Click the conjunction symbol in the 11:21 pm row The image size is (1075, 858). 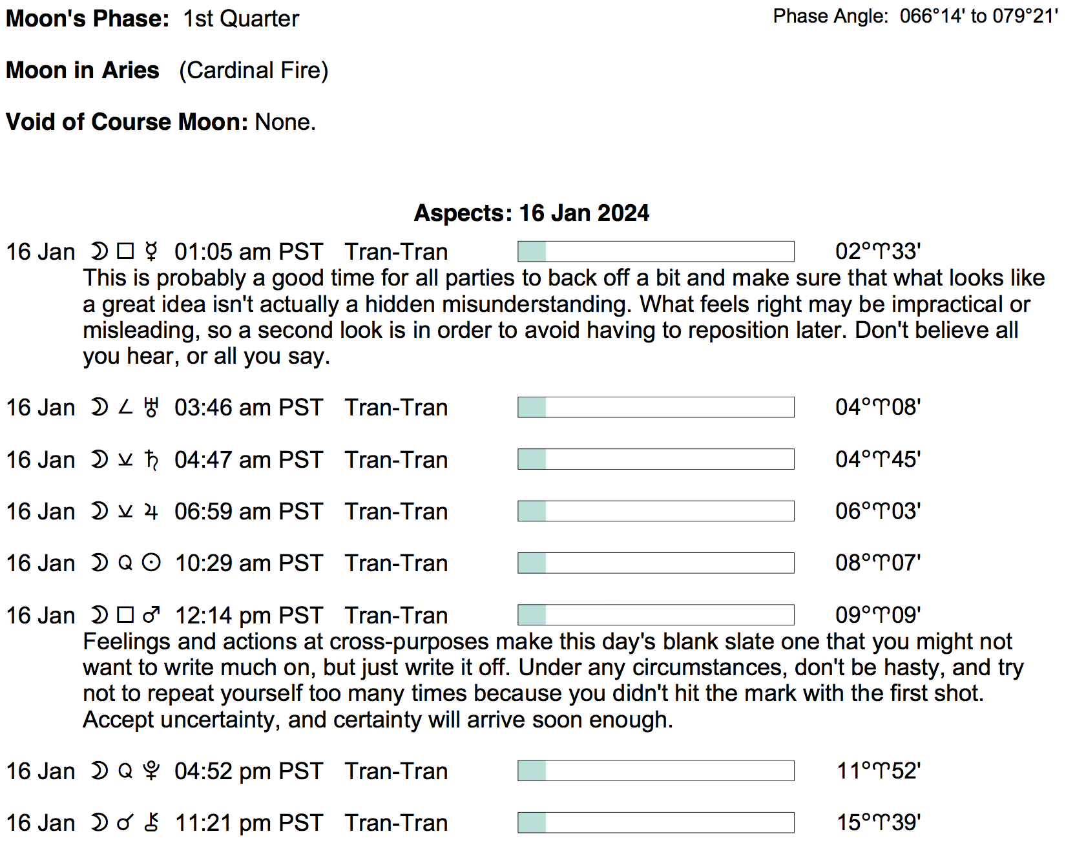tap(125, 822)
